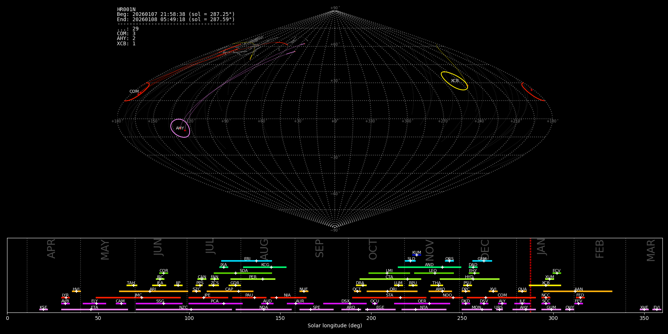Click the LEO shower activity bar
Screen dimensions: 668x334
(x=434, y=273)
